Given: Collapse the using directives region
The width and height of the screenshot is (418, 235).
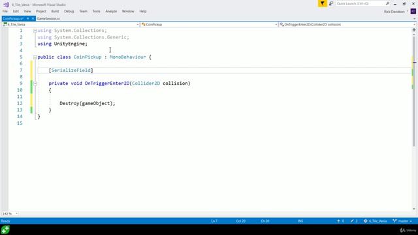Looking at the screenshot, I should click(x=35, y=31).
